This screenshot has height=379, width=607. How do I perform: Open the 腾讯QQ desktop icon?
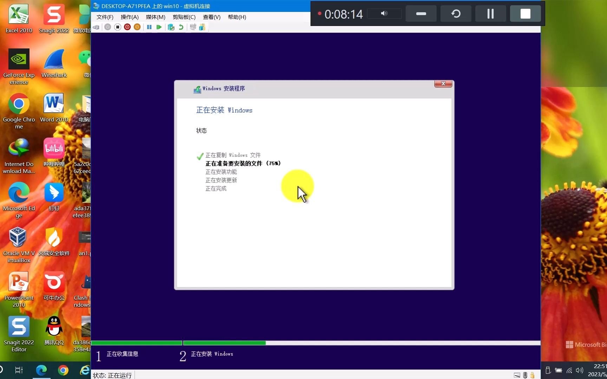[x=54, y=331]
